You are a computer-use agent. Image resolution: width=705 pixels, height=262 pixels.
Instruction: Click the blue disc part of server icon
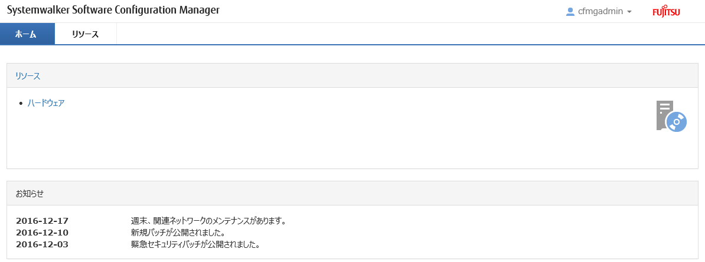point(676,121)
